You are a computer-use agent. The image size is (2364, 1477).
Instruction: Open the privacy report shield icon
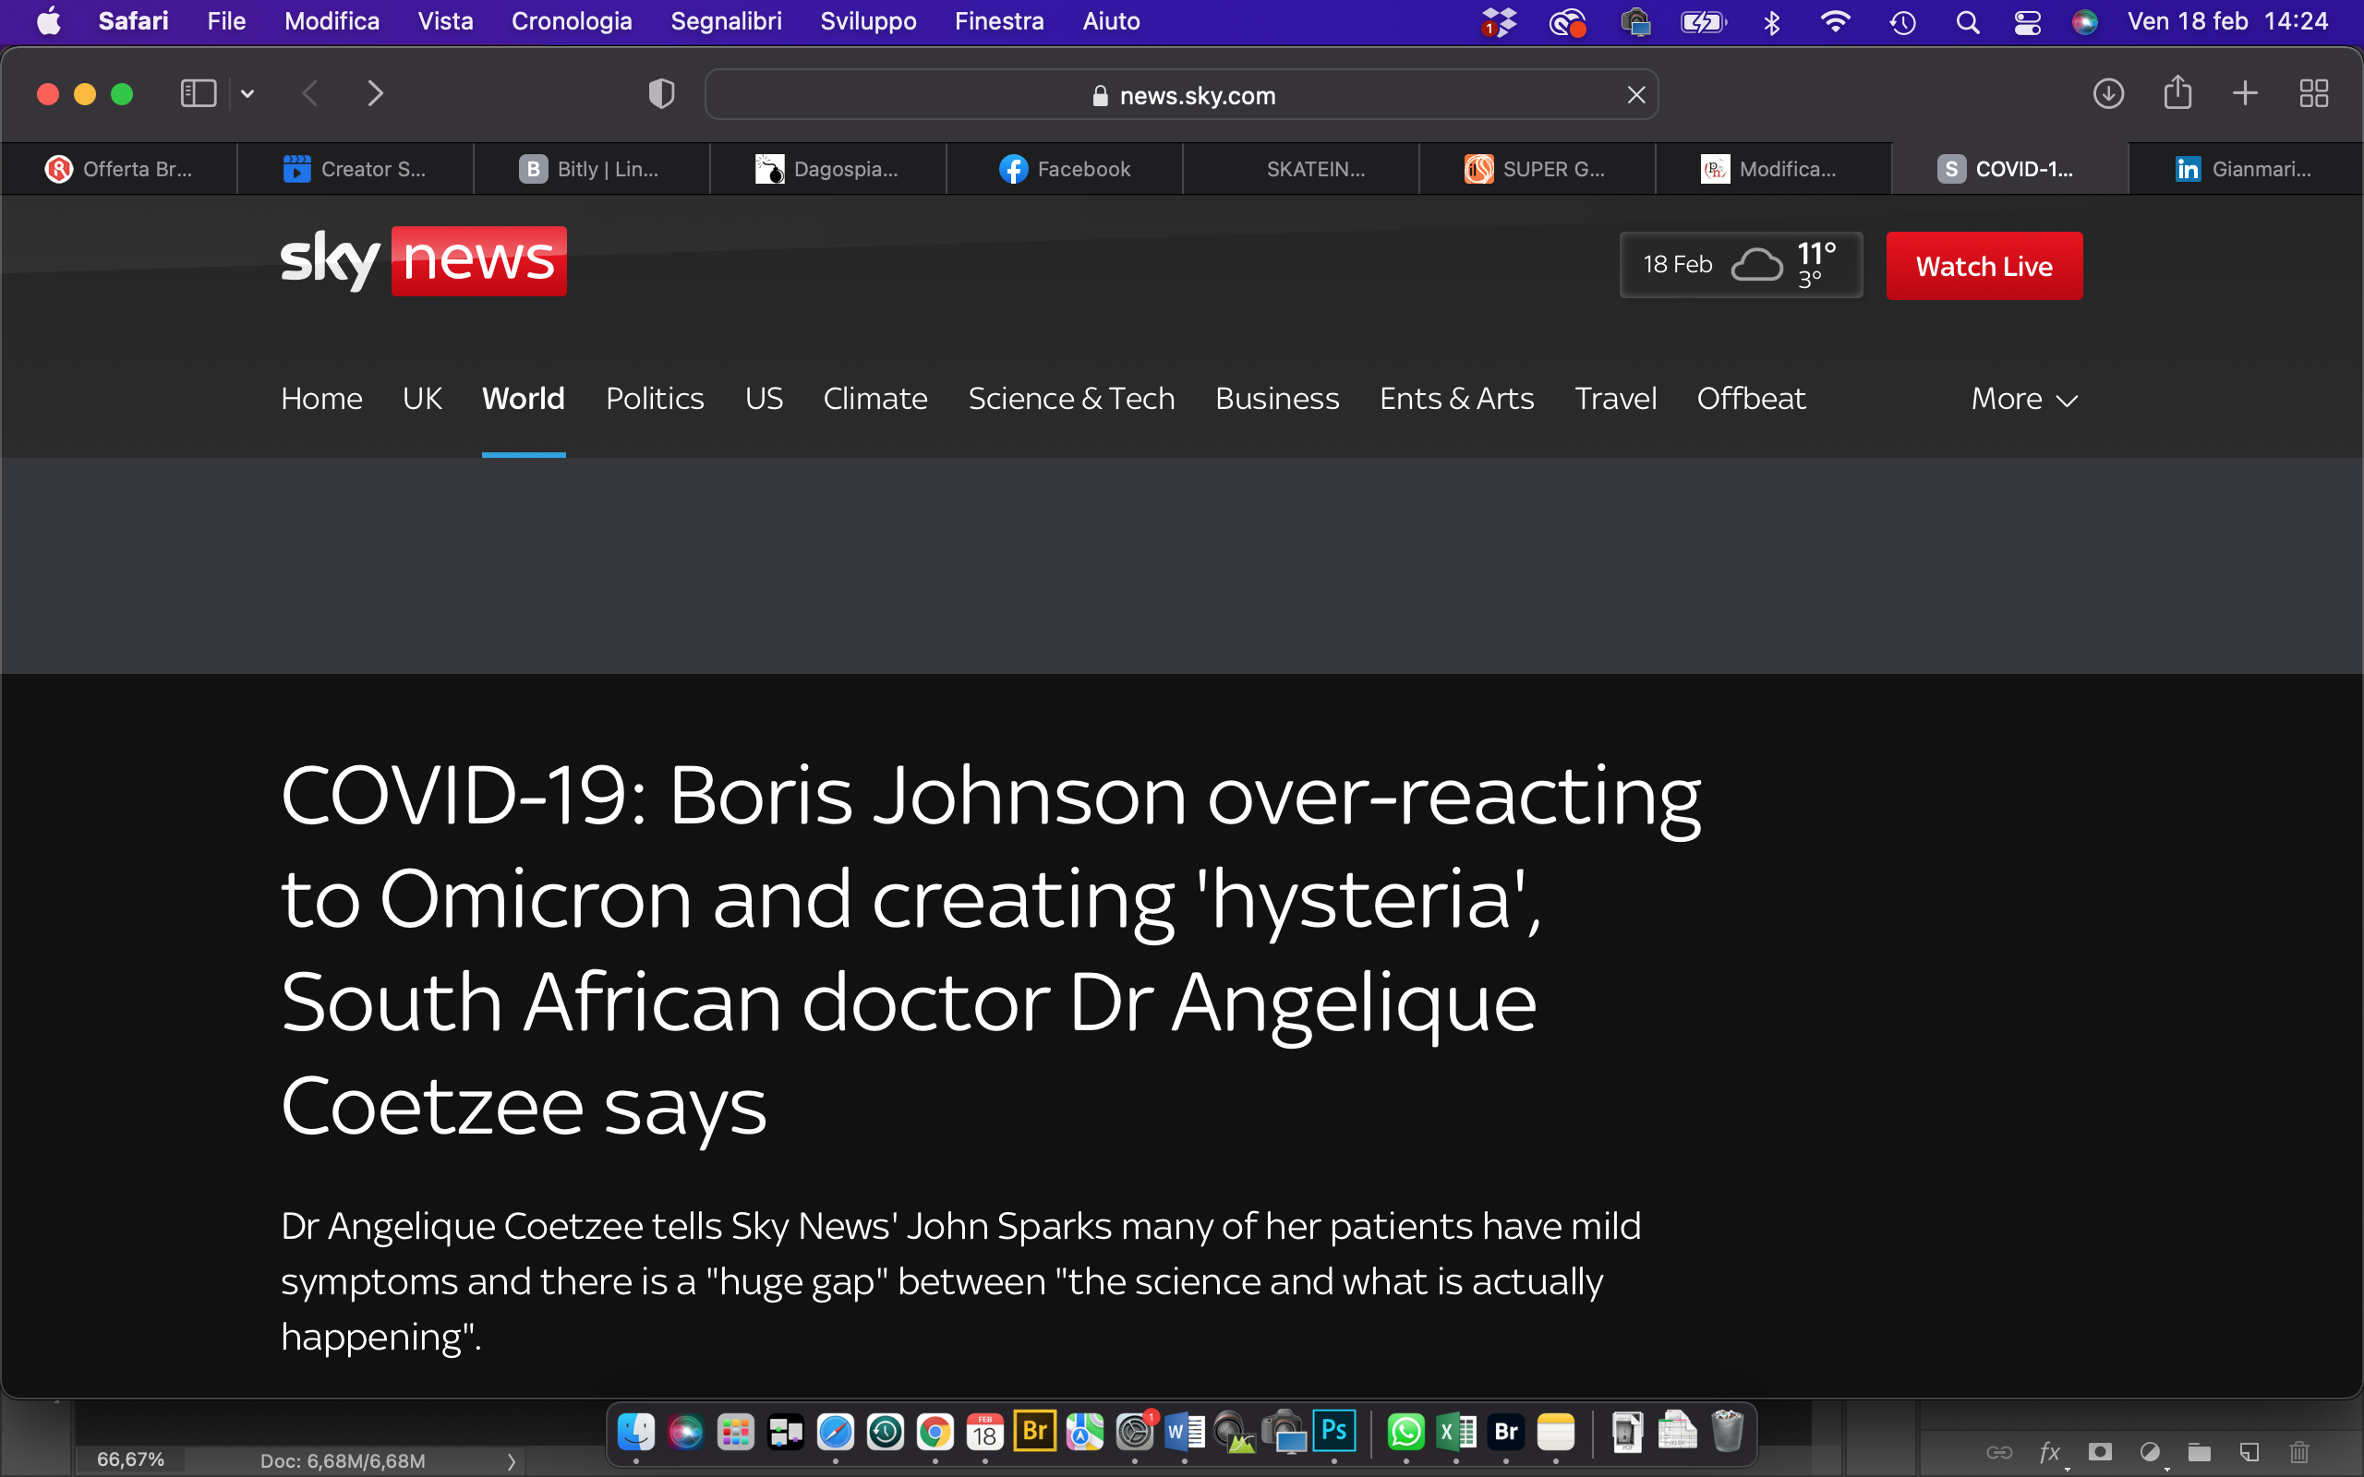click(661, 94)
